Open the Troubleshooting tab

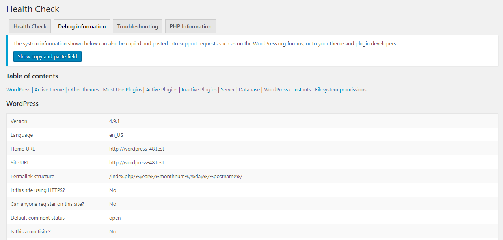click(x=138, y=26)
